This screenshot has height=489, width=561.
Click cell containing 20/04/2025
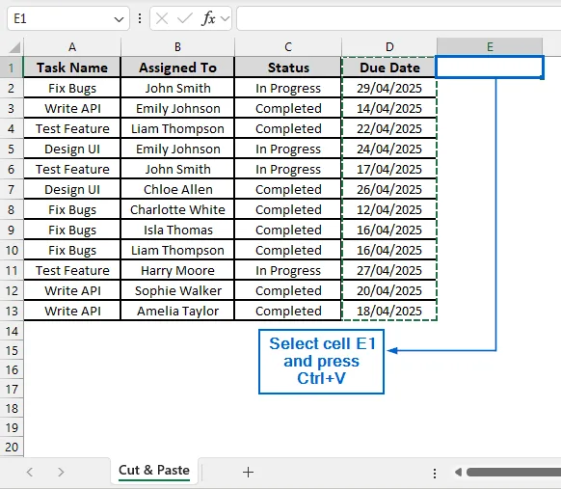tap(389, 290)
